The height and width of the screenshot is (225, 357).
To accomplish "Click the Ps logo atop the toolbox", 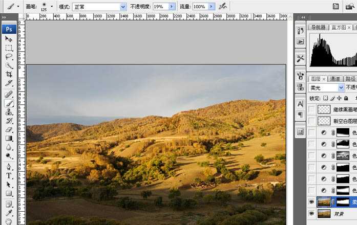I will point(9,29).
